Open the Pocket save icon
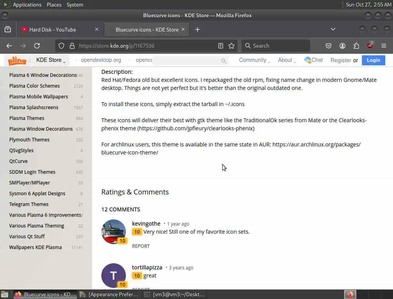This screenshot has height=299, width=393. click(329, 46)
